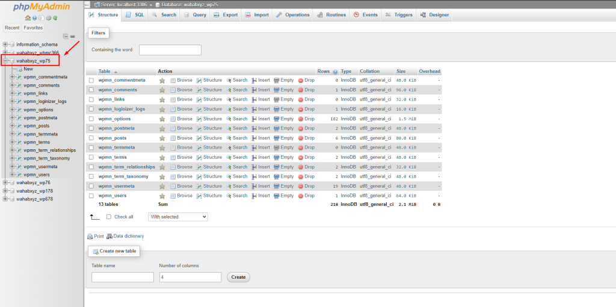Collapse the wahabxyz_wp75 database tree
616x307 pixels.
pyautogui.click(x=5, y=61)
